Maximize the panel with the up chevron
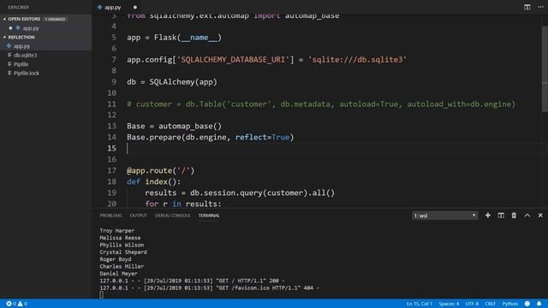 (x=527, y=216)
